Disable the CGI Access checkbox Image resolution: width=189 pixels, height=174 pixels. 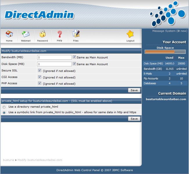(x=40, y=77)
